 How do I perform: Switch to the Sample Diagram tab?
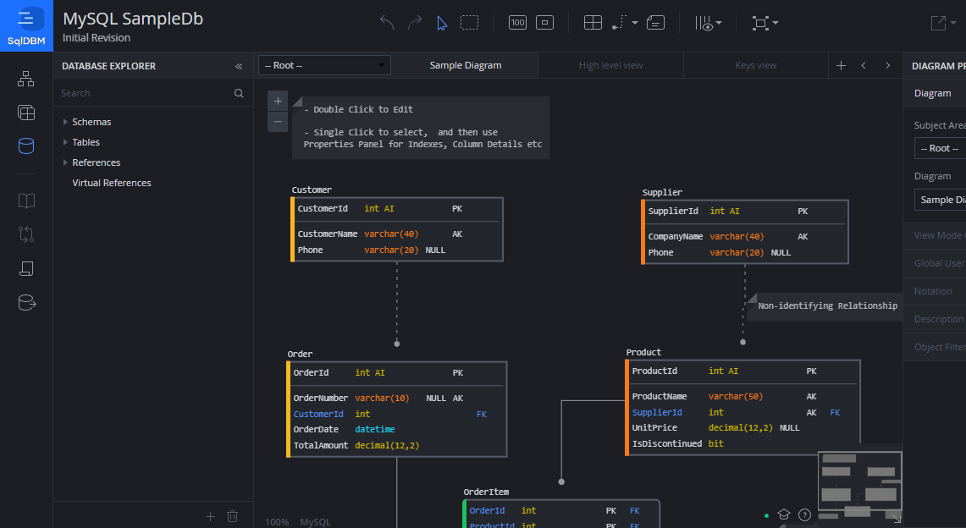pyautogui.click(x=466, y=65)
